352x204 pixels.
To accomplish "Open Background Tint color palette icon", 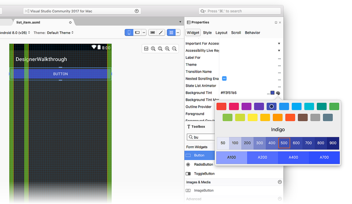I will (x=278, y=93).
